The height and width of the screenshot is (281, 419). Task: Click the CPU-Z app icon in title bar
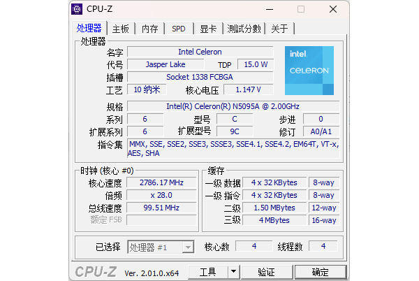[x=78, y=9]
